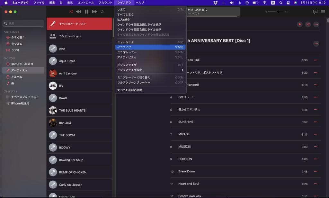Open options for MUSIC!!! track
Screen dimensions: 329x198
point(316,147)
